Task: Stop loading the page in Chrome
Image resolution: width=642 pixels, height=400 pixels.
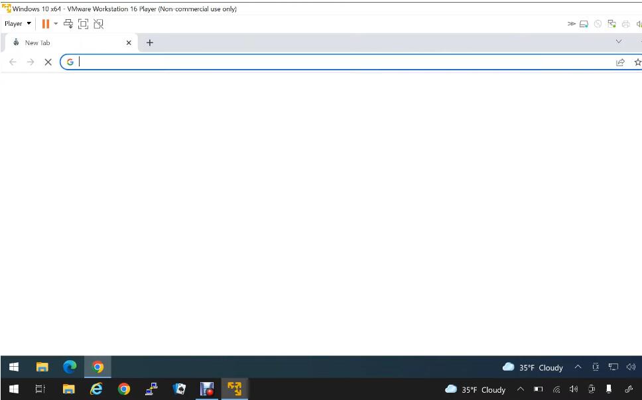Action: [x=48, y=62]
